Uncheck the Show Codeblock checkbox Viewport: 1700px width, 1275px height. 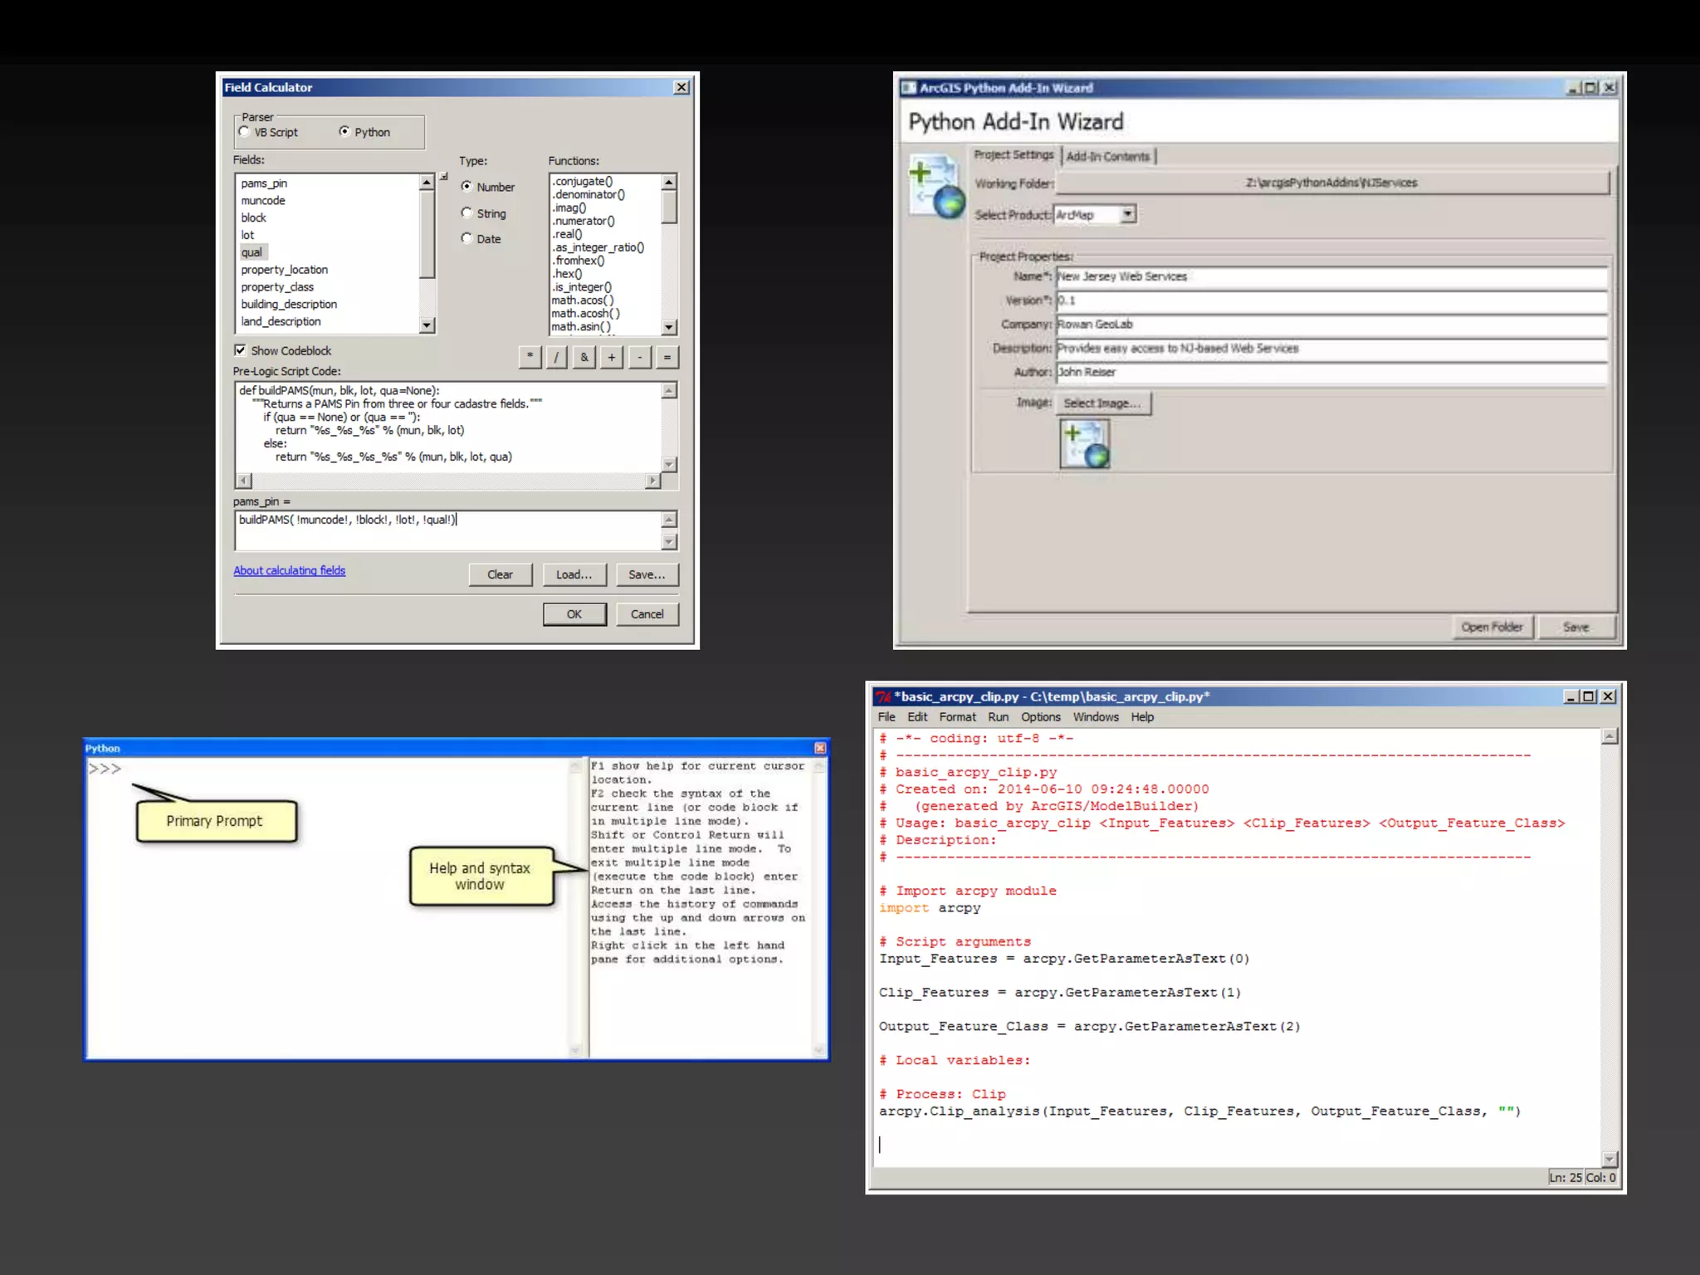241,350
